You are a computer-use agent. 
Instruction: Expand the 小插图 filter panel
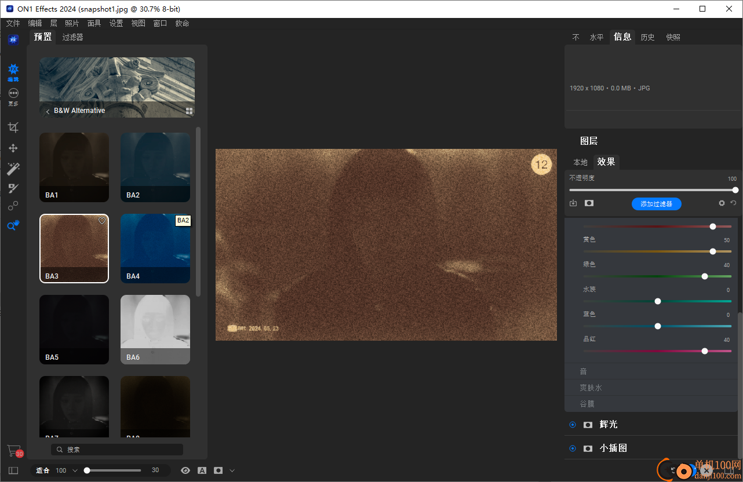pos(613,448)
